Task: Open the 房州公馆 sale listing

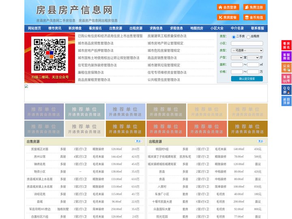Action: [x=40, y=157]
